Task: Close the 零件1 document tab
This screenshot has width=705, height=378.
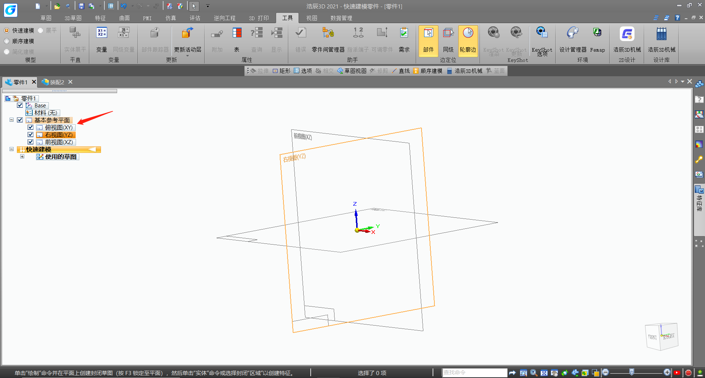Action: point(34,82)
